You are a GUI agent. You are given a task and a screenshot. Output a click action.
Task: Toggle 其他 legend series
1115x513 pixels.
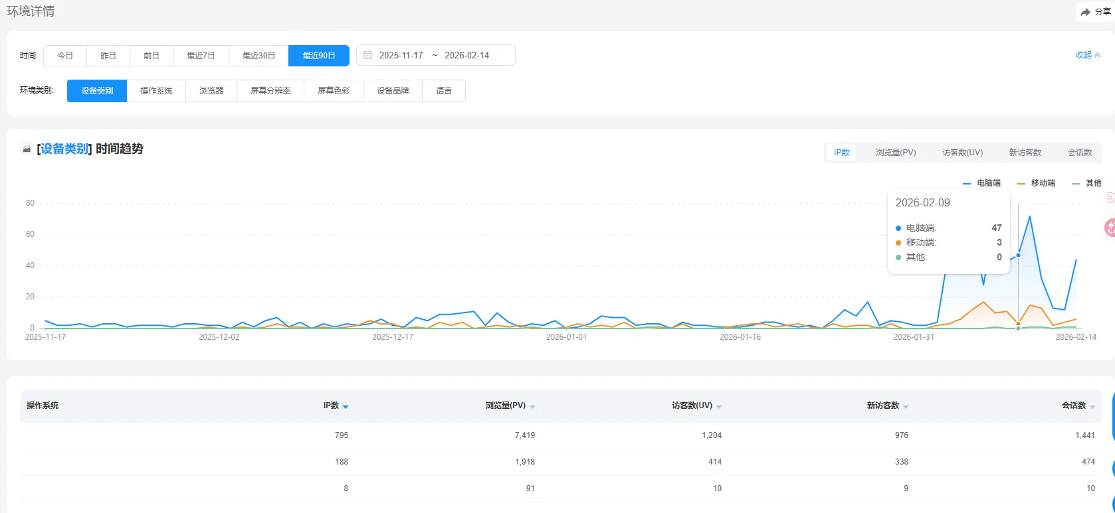1086,183
